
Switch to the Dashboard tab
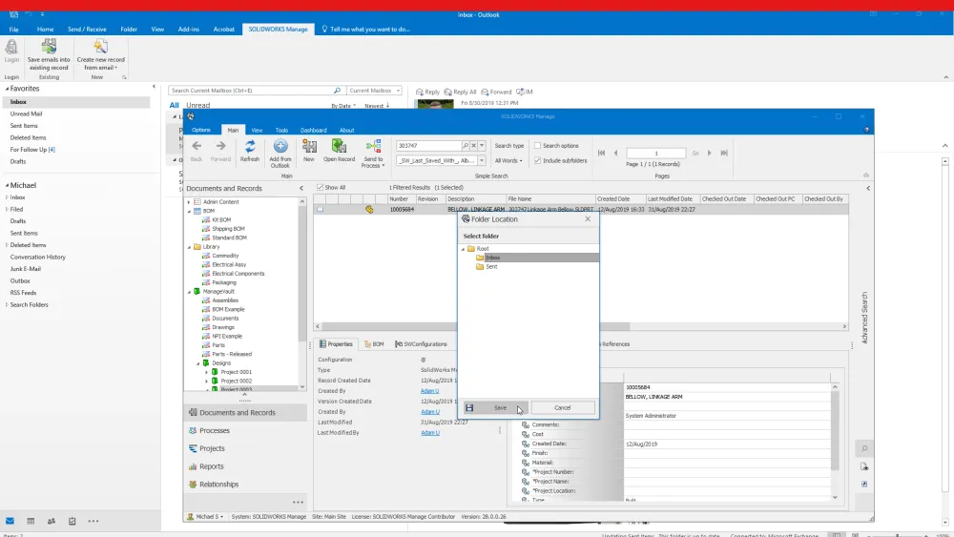[x=313, y=130]
